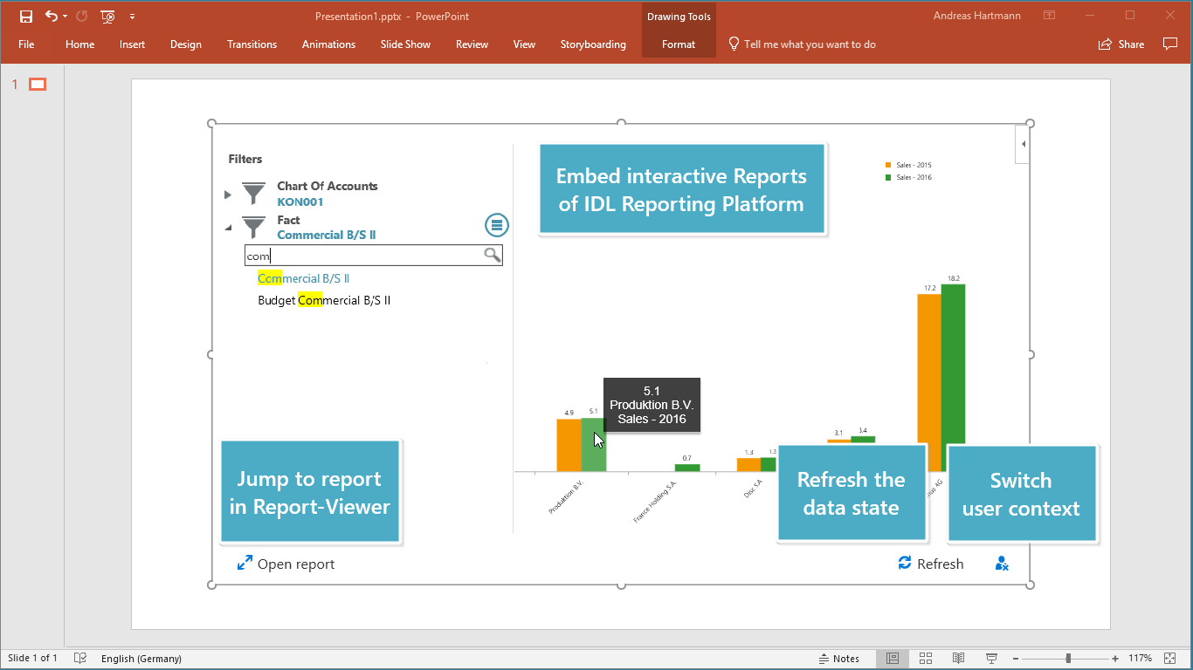Click the orange Produktion B.V. 2015 bar
This screenshot has width=1193, height=670.
pyautogui.click(x=569, y=445)
